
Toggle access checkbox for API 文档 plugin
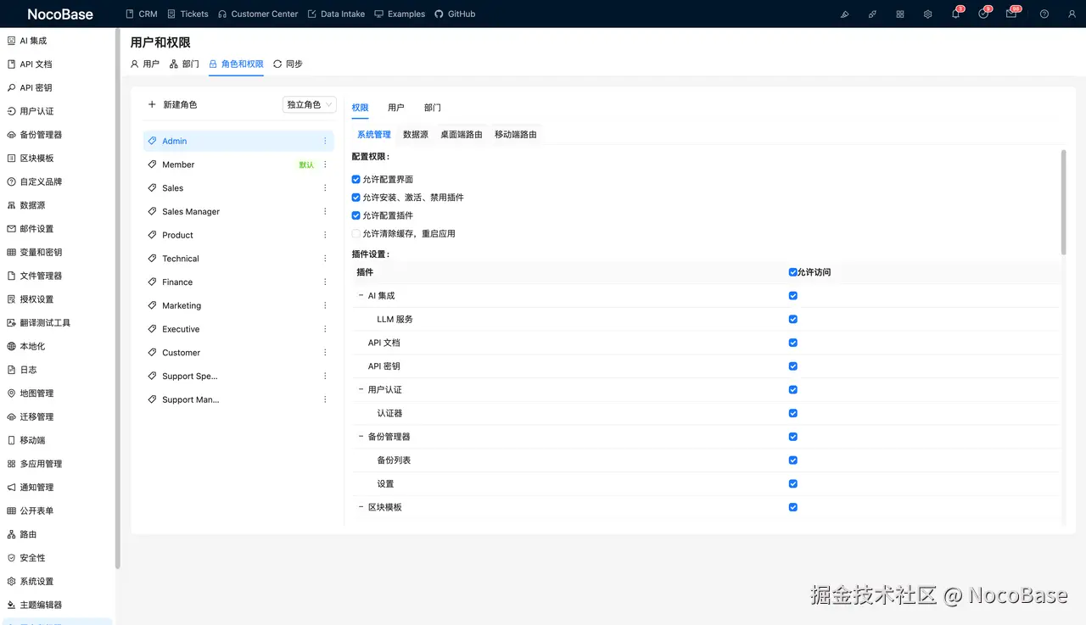coord(793,343)
